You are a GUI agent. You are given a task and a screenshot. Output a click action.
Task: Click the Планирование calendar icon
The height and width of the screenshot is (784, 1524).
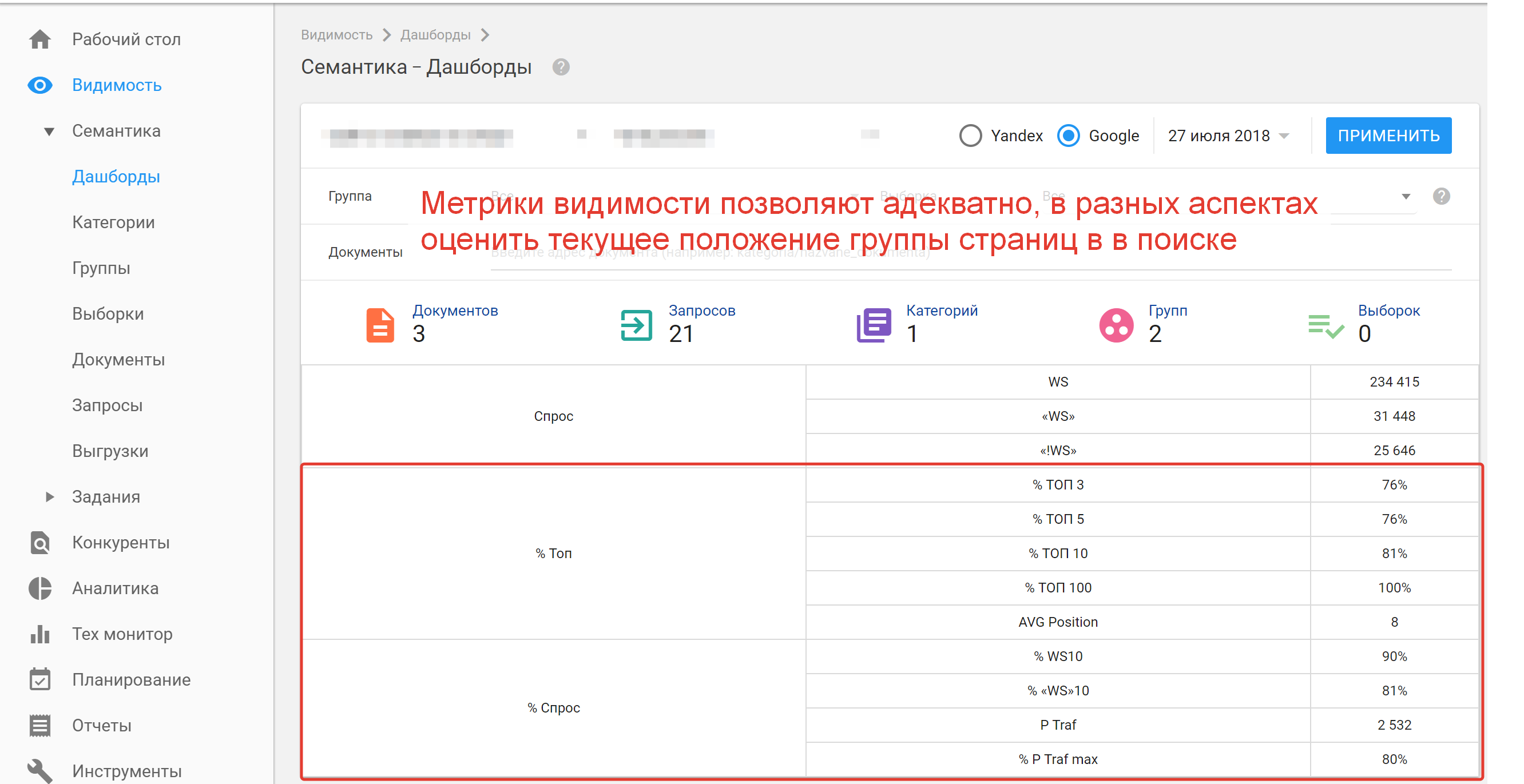(39, 679)
